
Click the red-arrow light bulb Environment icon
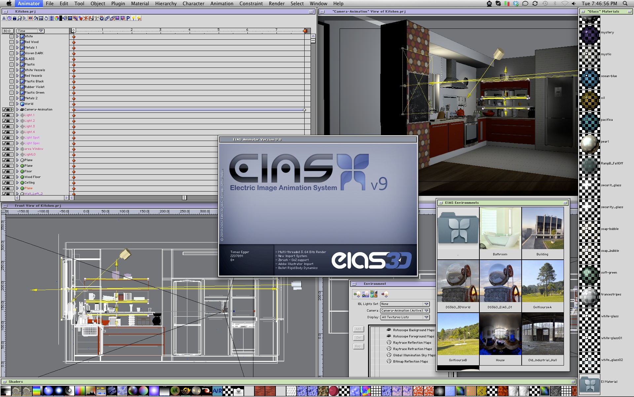385,294
